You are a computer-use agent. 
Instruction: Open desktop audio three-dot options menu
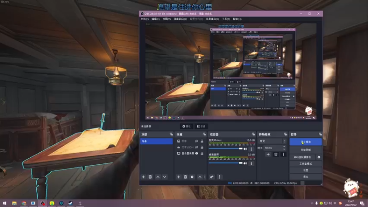coord(251,163)
